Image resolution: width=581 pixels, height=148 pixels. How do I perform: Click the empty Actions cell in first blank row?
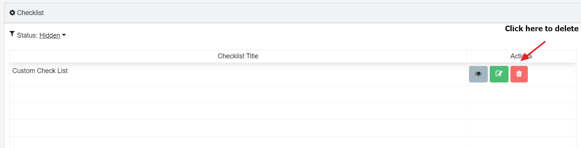521,94
